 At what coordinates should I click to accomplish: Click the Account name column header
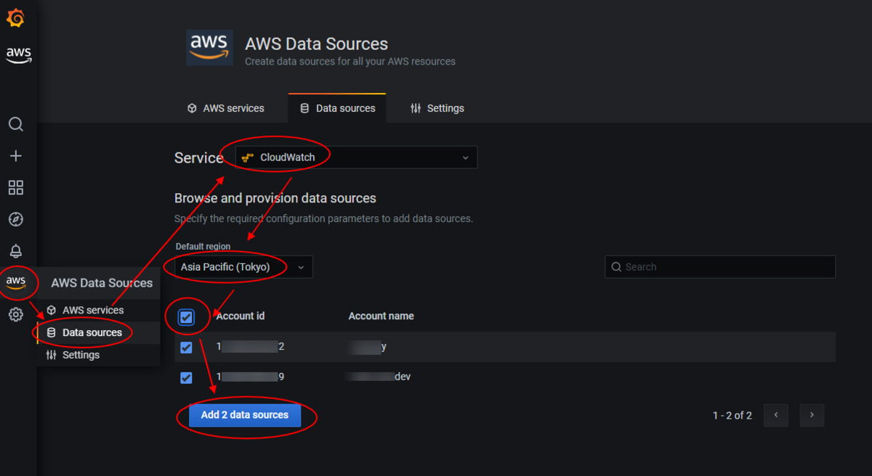[x=381, y=316]
